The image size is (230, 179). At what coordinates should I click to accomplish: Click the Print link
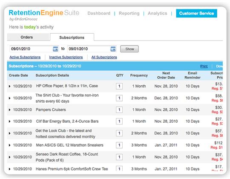point(204,66)
